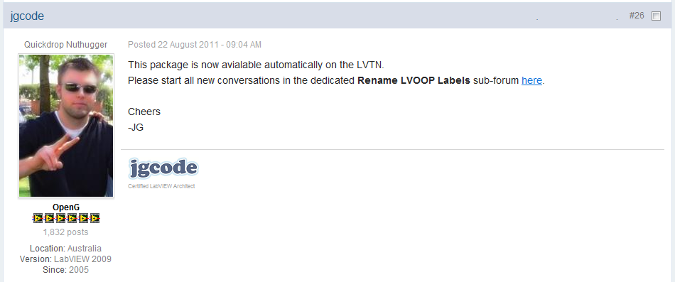Click the #26 post number permalink
This screenshot has height=282, width=675.
636,16
